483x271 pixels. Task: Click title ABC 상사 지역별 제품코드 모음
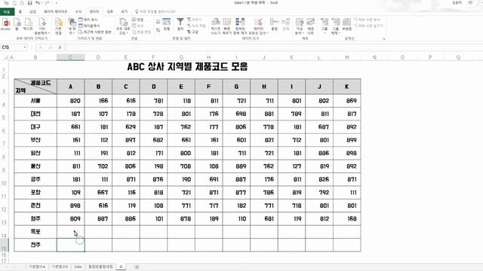187,67
